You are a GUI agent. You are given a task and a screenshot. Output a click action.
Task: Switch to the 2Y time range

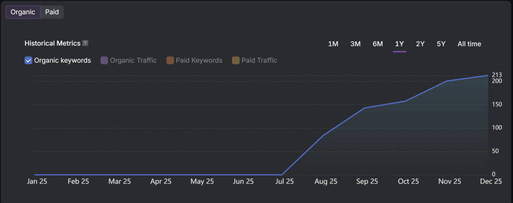click(x=420, y=44)
